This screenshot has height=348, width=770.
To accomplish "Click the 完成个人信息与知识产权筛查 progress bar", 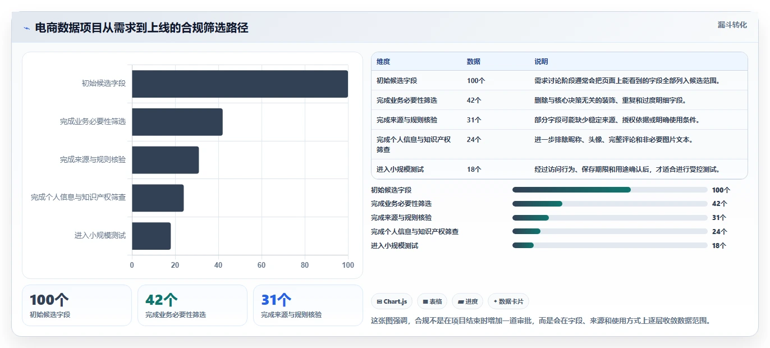I will click(x=610, y=231).
